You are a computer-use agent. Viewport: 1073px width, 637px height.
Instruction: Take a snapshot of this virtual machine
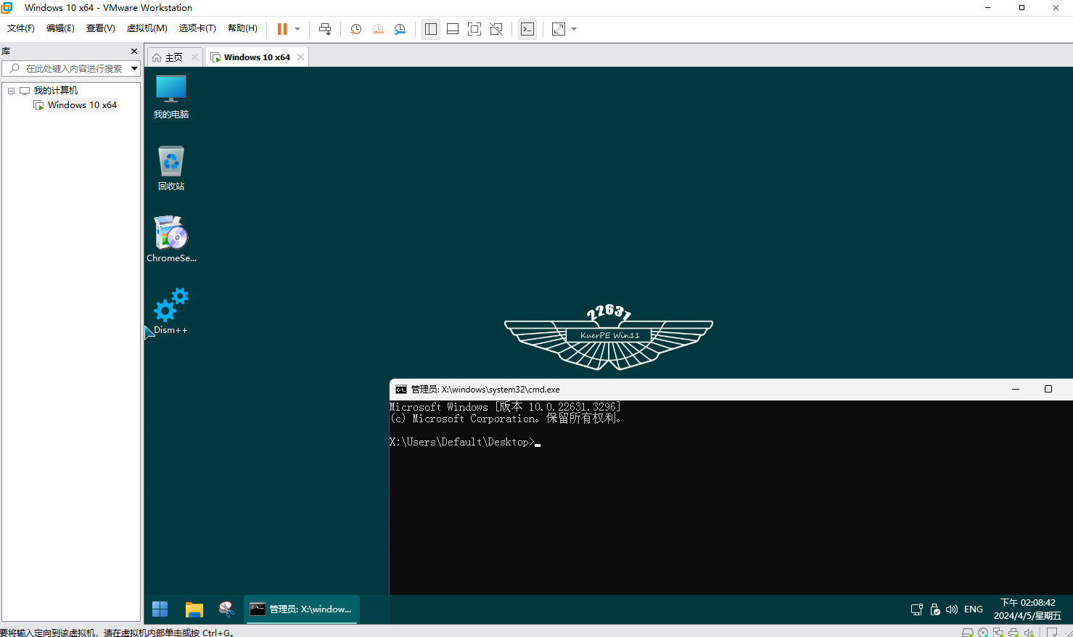coord(355,29)
